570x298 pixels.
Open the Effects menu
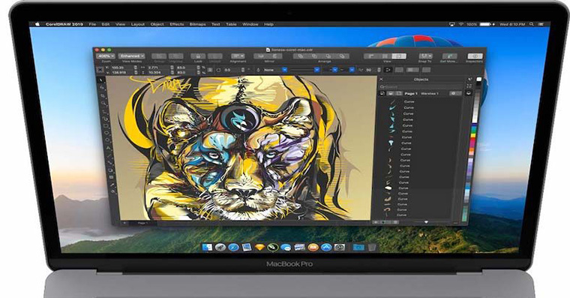click(177, 24)
